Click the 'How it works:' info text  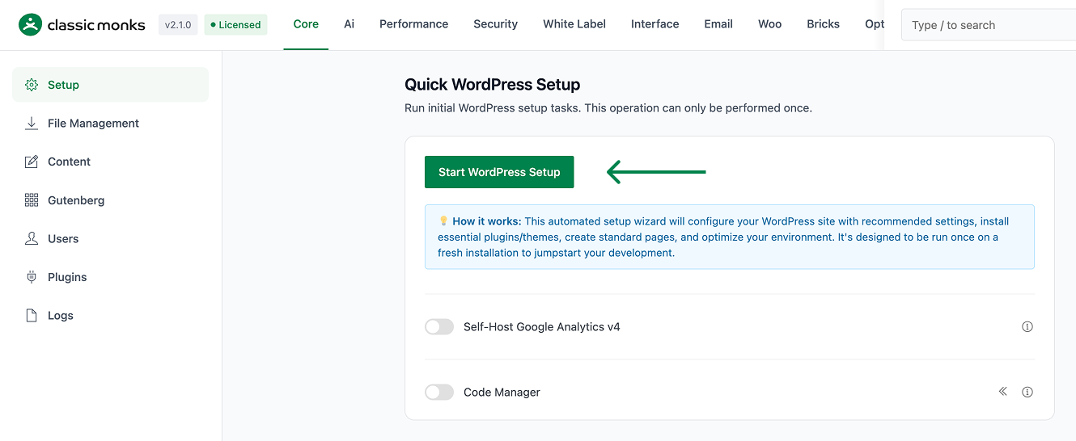click(488, 220)
